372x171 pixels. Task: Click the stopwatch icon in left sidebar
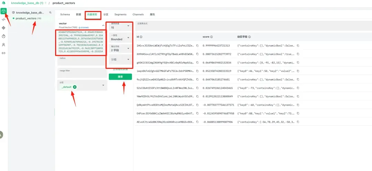tap(3, 36)
